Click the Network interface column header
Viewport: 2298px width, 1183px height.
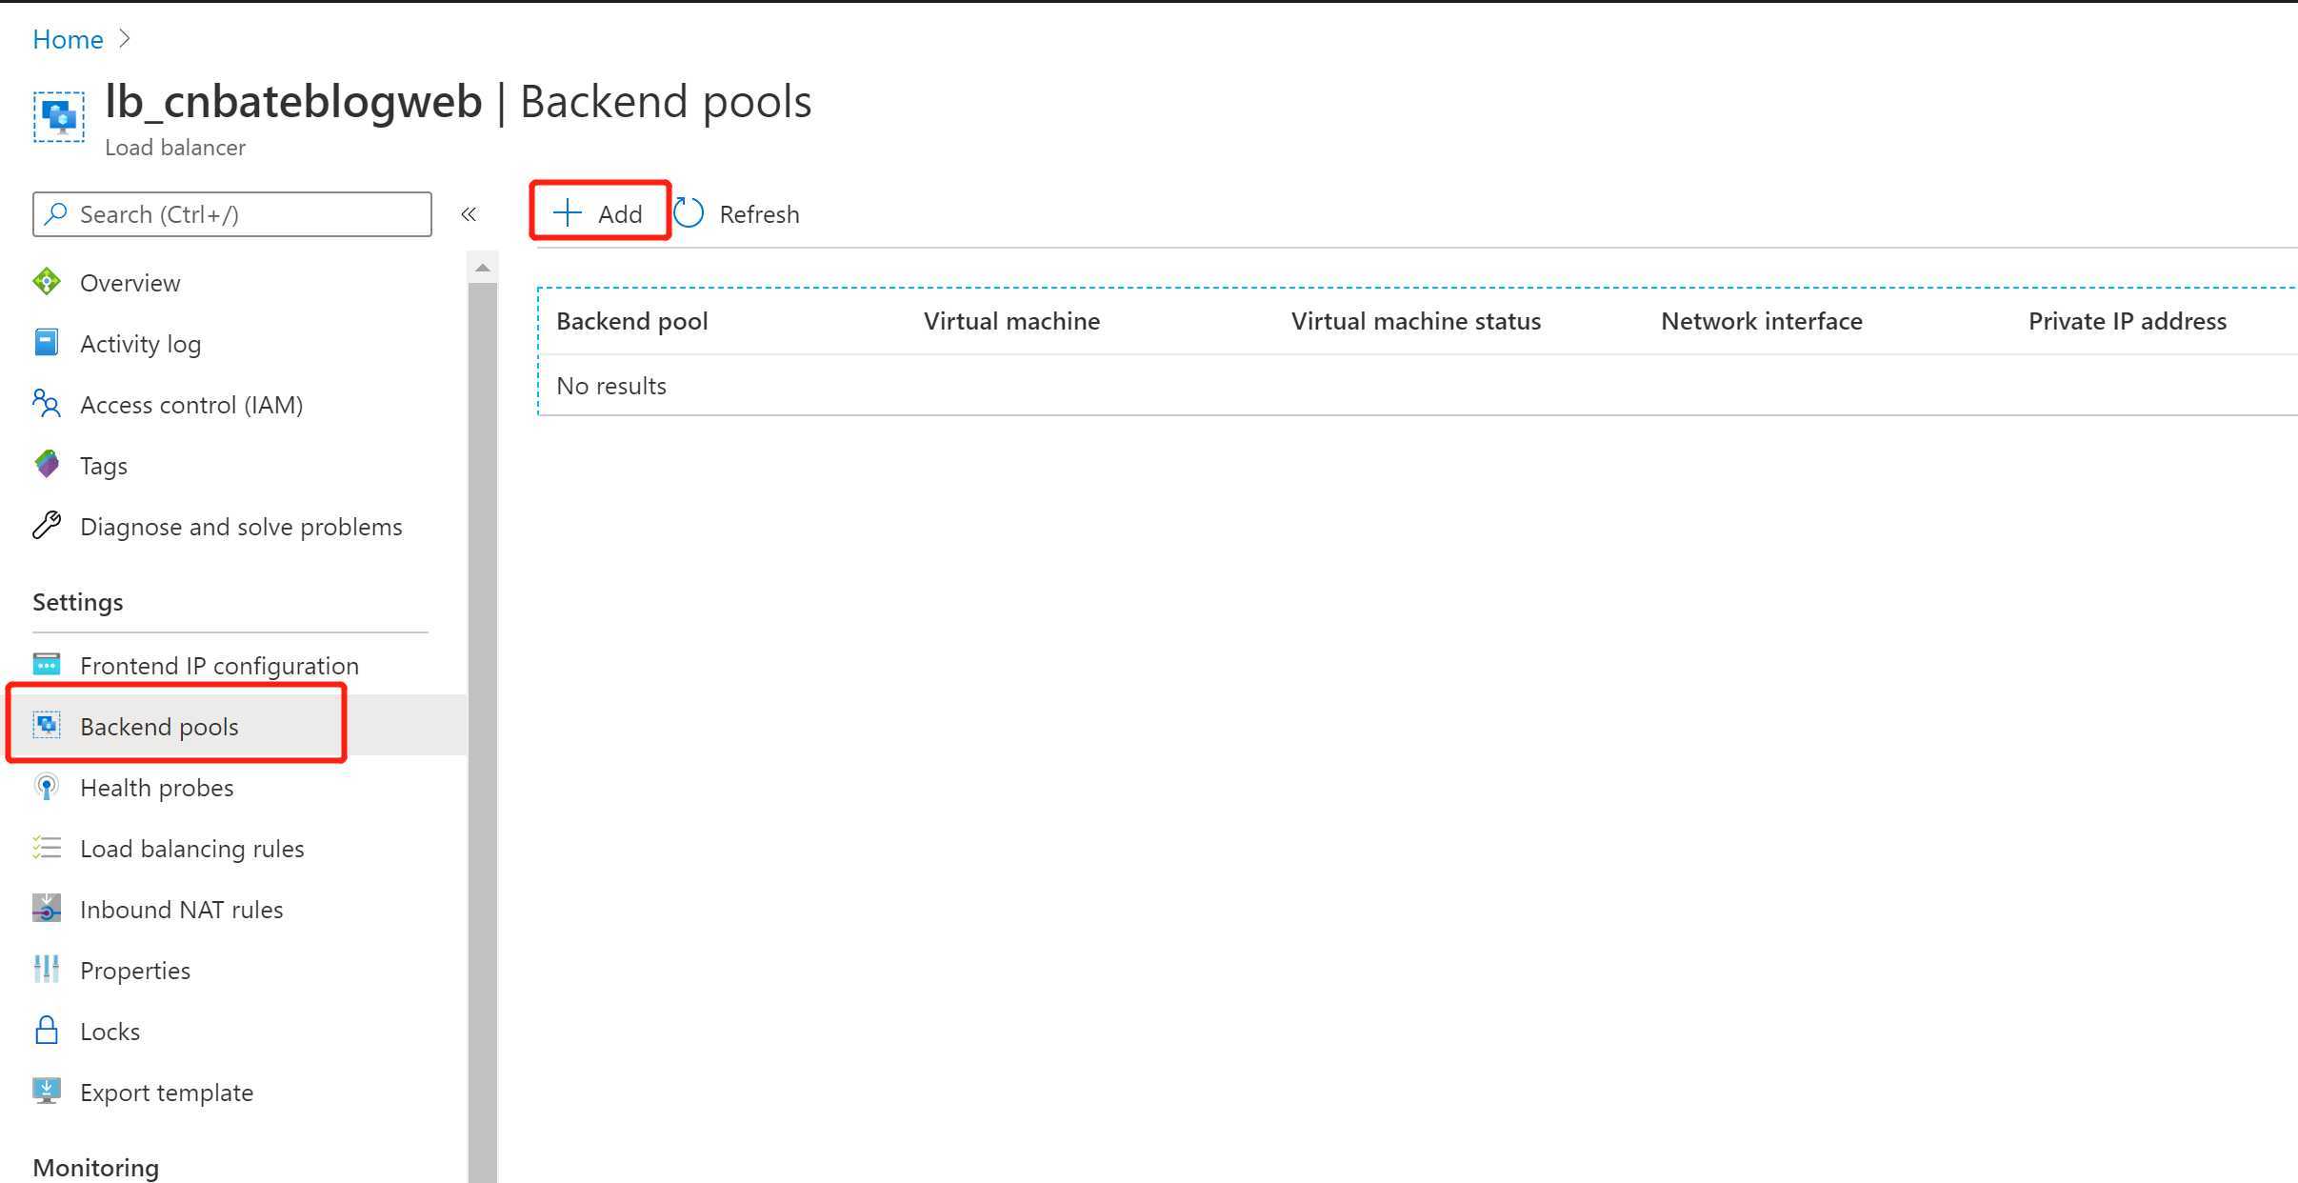(x=1762, y=321)
